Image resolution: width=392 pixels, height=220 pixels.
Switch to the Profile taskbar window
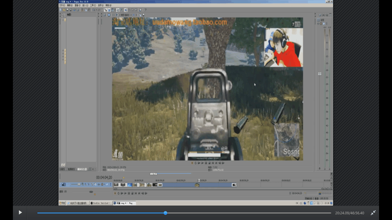pyautogui.click(x=101, y=203)
